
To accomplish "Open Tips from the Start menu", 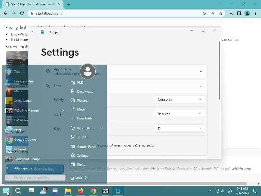I will pyautogui.click(x=17, y=72).
